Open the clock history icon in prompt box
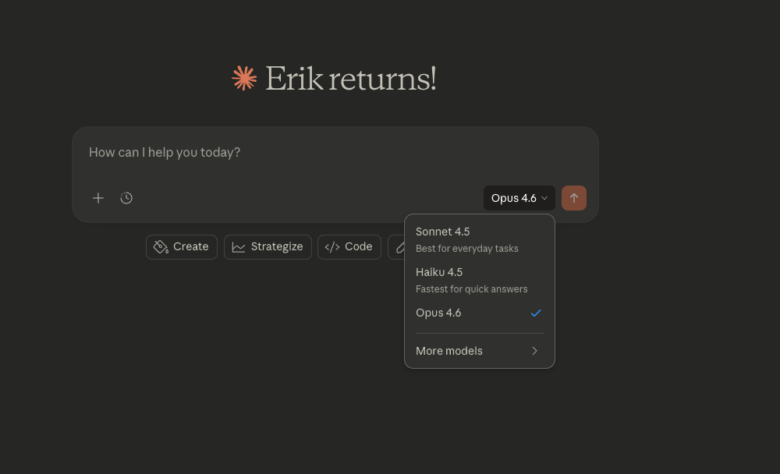 tap(126, 198)
